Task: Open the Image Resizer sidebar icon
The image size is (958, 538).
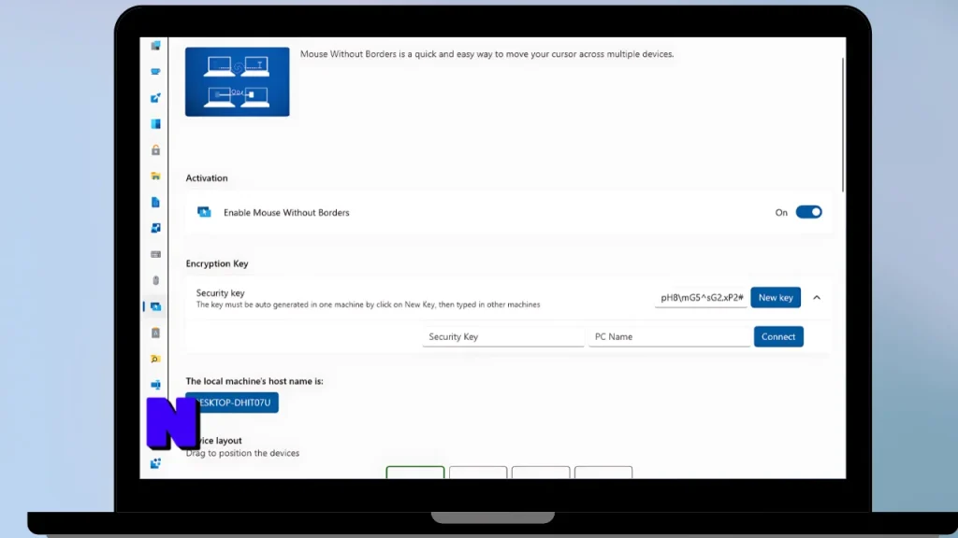Action: tap(156, 228)
